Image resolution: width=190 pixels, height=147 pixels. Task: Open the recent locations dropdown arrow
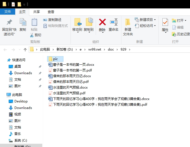click(20, 49)
